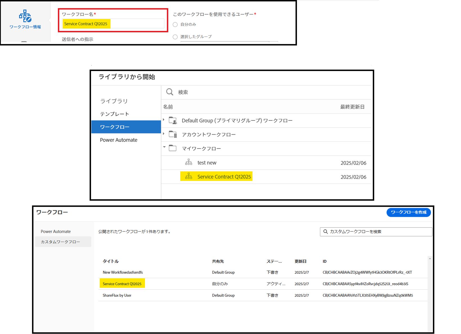This screenshot has height=334, width=461.
Task: Select the test new workflow row
Action: (x=266, y=163)
